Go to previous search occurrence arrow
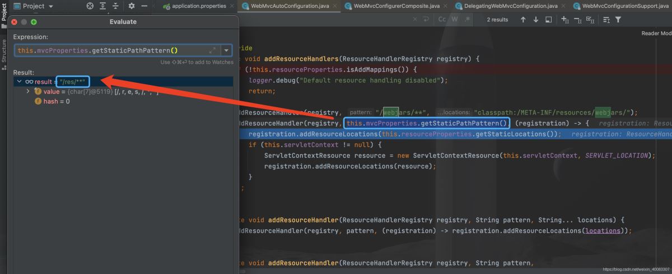The image size is (672, 274). point(523,20)
